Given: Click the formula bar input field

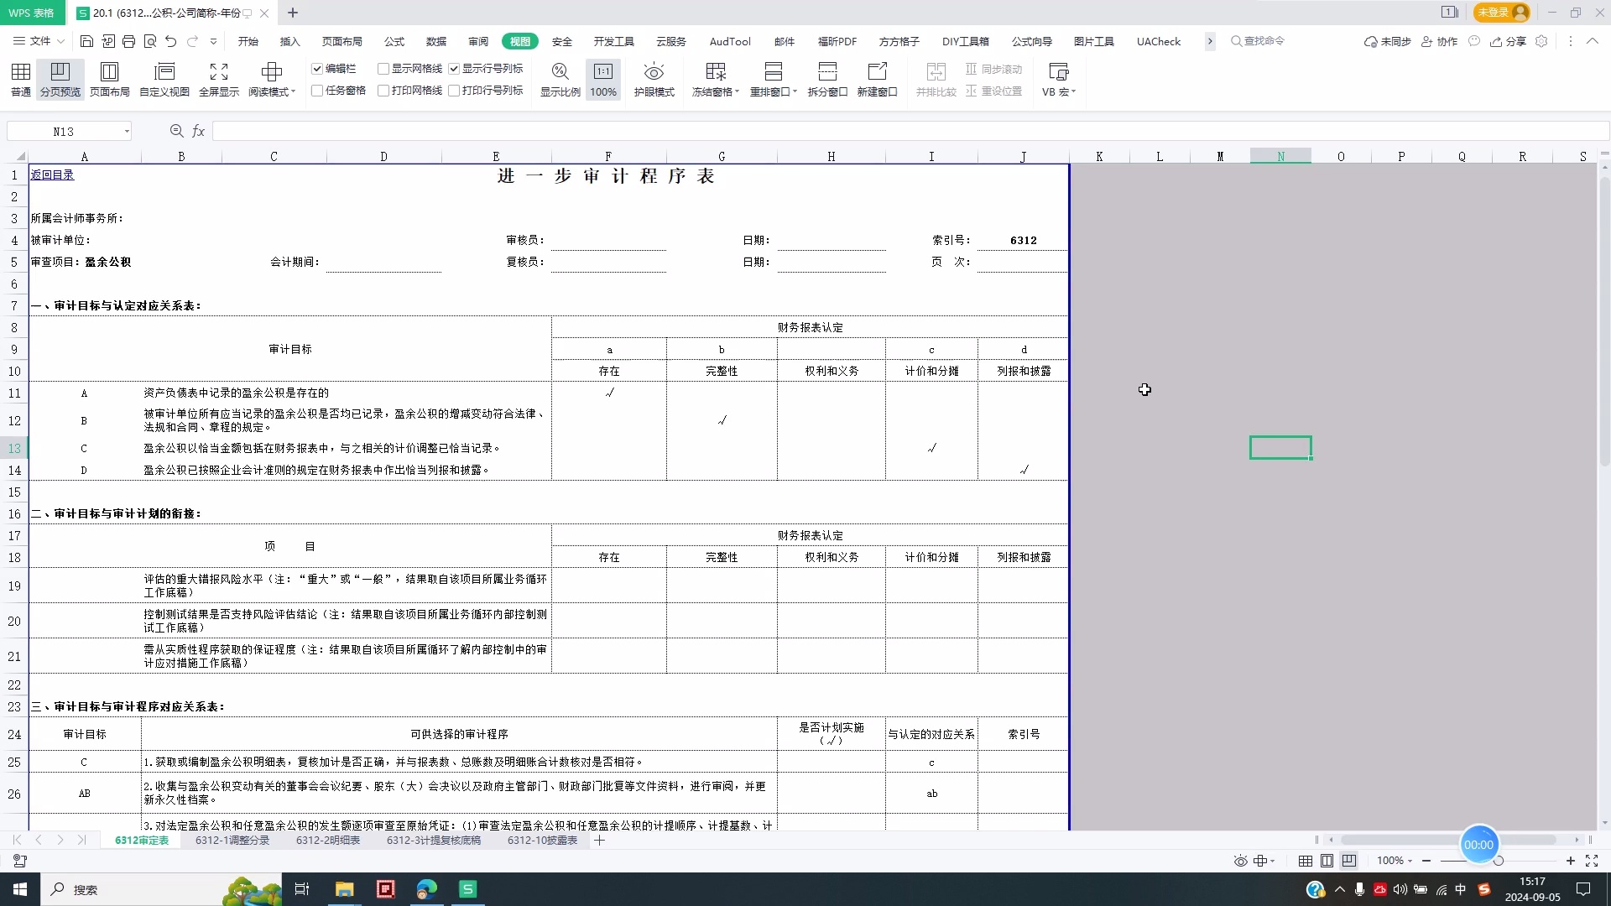Looking at the screenshot, I should point(910,131).
